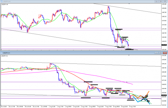Click the current price label on H1 scale
168x108 pixels.
[x=164, y=95]
